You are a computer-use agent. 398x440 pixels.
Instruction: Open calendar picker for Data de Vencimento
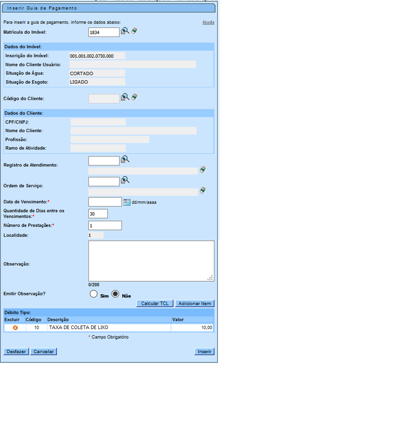click(126, 202)
